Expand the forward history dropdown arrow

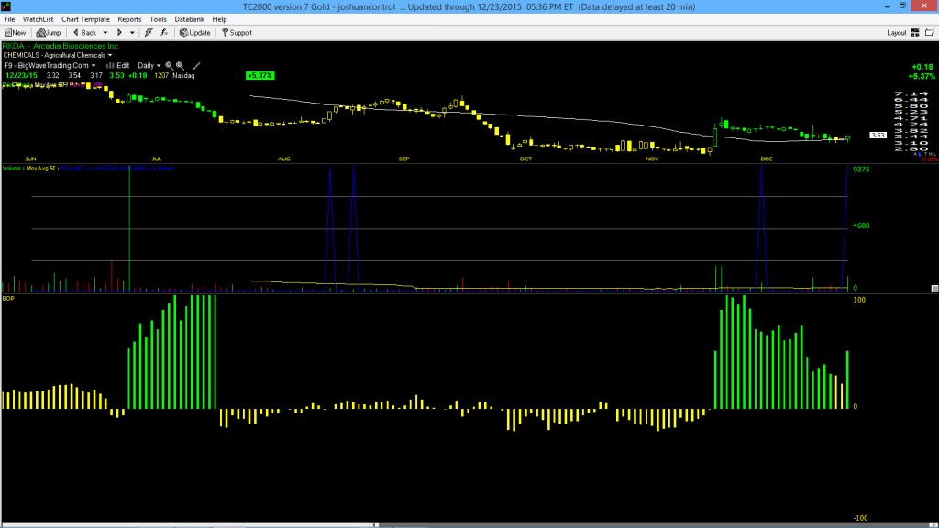132,33
